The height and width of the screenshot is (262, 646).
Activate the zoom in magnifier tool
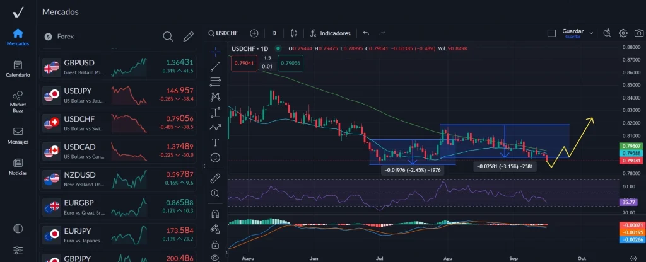215,193
